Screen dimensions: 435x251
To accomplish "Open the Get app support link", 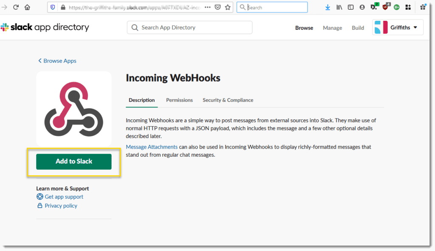I will pyautogui.click(x=64, y=197).
